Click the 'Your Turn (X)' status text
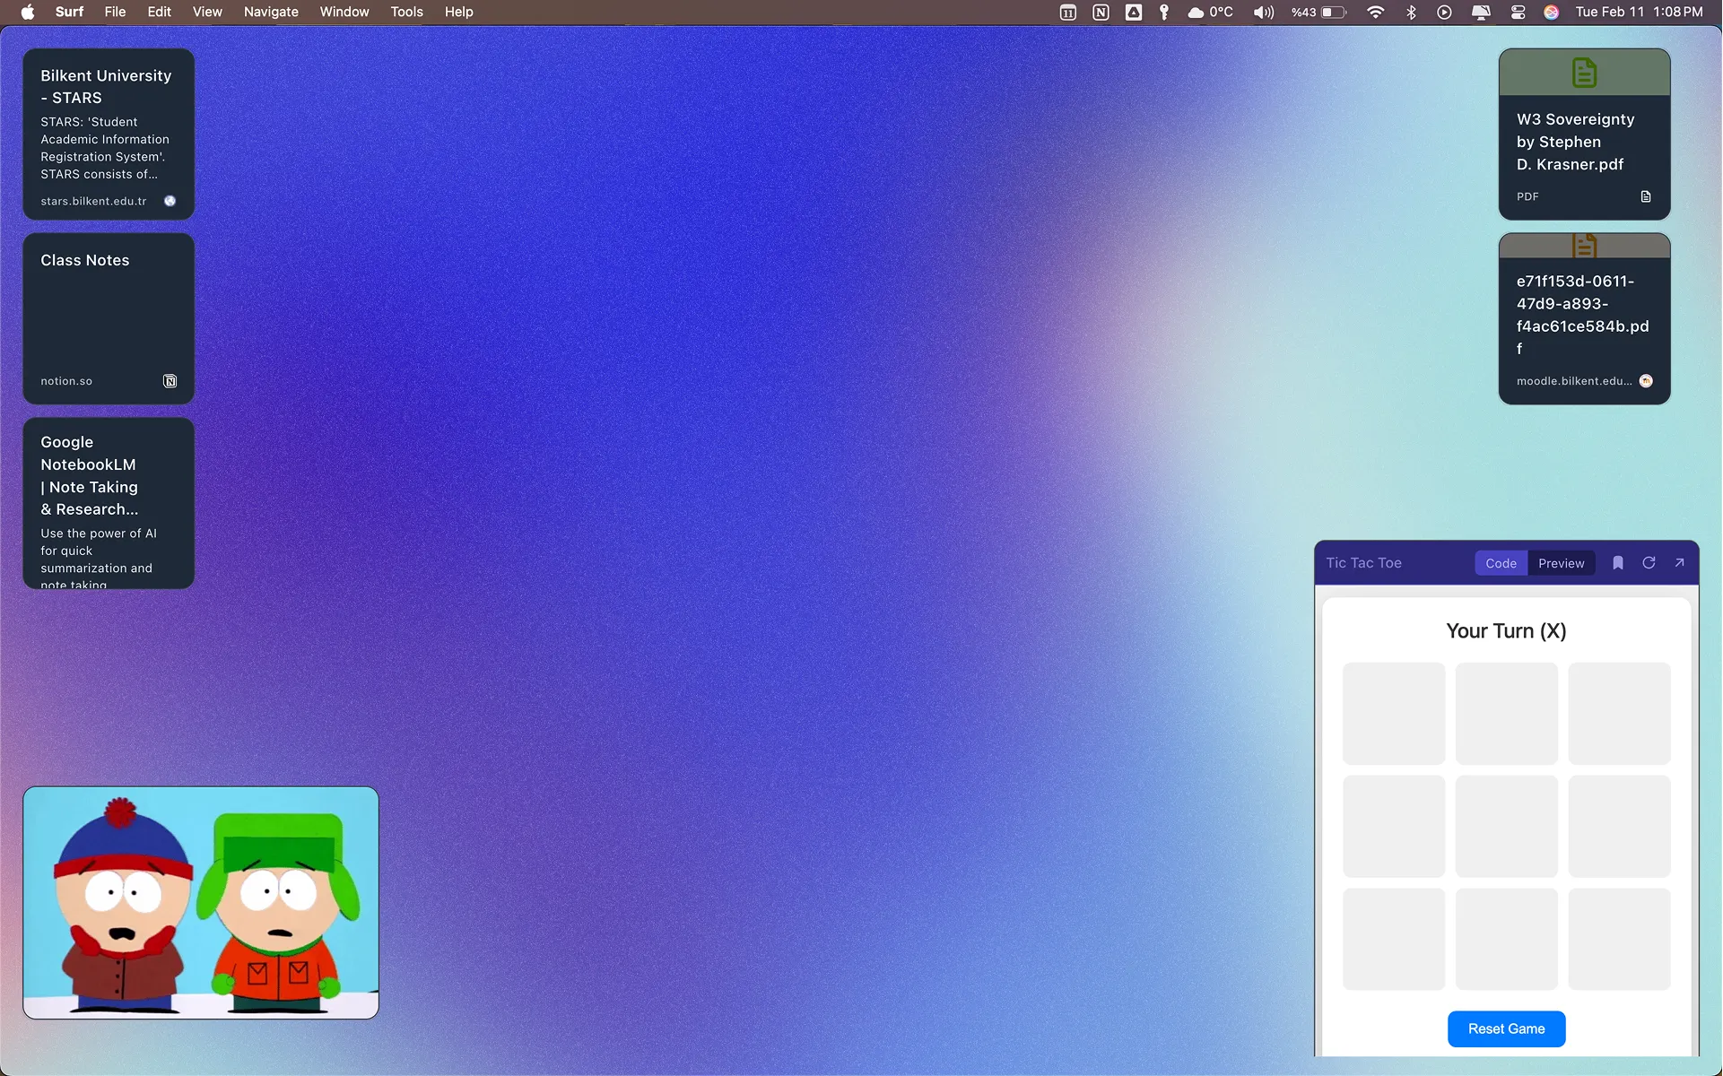This screenshot has width=1723, height=1076. 1506,631
